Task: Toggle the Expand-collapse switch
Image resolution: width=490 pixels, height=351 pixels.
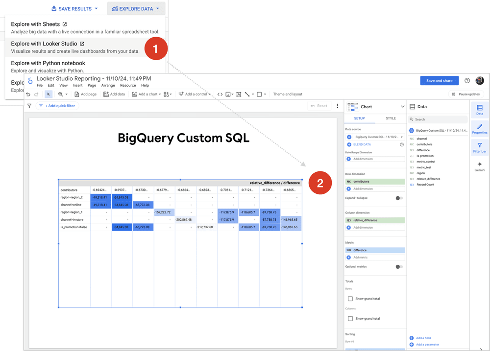Action: coord(399,198)
